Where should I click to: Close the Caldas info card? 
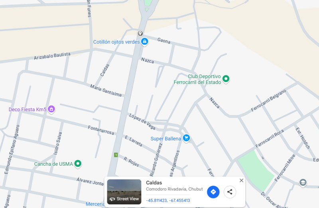tap(241, 181)
